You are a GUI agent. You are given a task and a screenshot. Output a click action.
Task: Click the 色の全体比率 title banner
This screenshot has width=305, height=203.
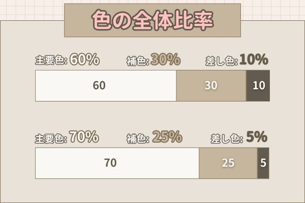click(x=152, y=20)
